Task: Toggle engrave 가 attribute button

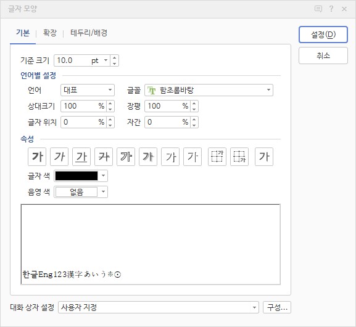Action: pyautogui.click(x=192, y=157)
